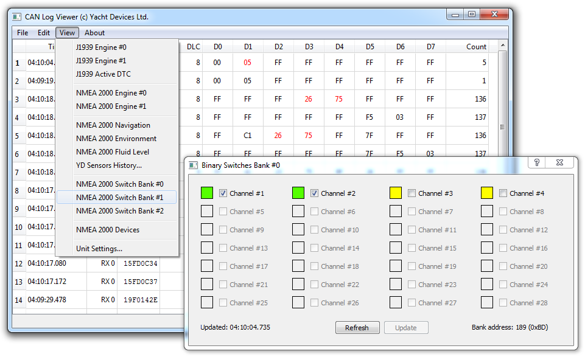The width and height of the screenshot is (585, 357).
Task: Click the C1 cell in row 5
Action: pos(248,136)
